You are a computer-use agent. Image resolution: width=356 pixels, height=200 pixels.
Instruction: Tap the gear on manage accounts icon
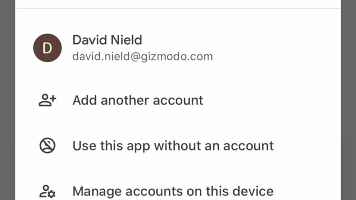pyautogui.click(x=51, y=194)
